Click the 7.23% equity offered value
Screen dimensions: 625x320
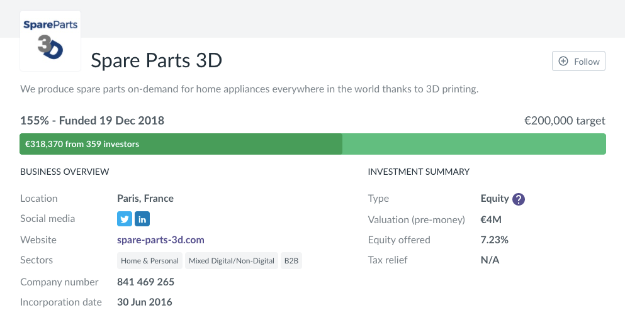click(494, 240)
